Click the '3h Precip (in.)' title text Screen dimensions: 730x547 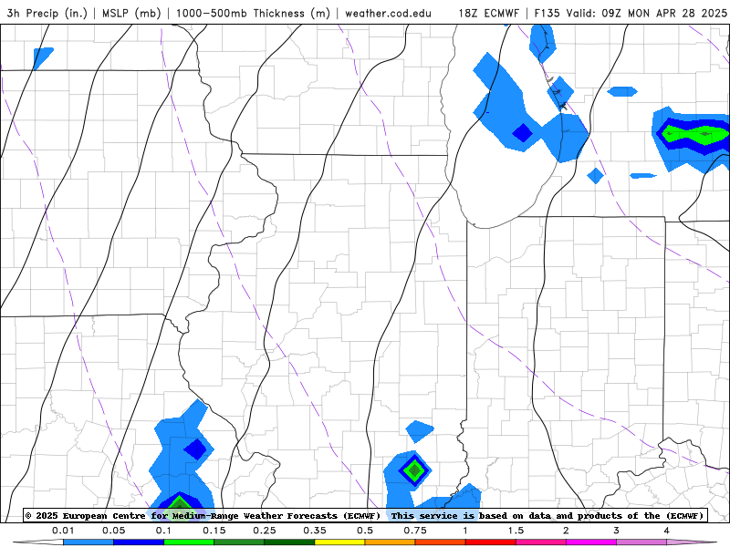coord(47,13)
